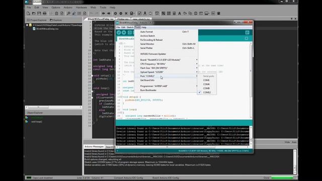Switch to the Explorer tab in left panel
The width and height of the screenshot is (322, 181).
(56, 20)
